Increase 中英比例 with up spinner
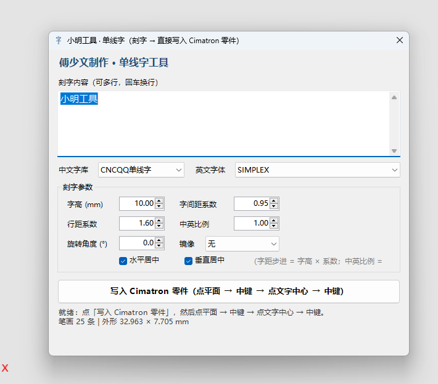 pyautogui.click(x=274, y=221)
